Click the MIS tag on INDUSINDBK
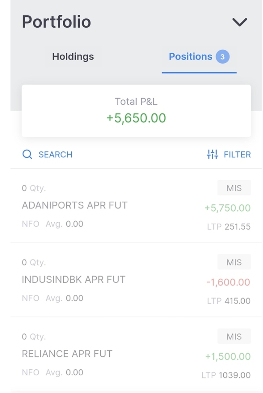The height and width of the screenshot is (393, 263). pos(234,262)
